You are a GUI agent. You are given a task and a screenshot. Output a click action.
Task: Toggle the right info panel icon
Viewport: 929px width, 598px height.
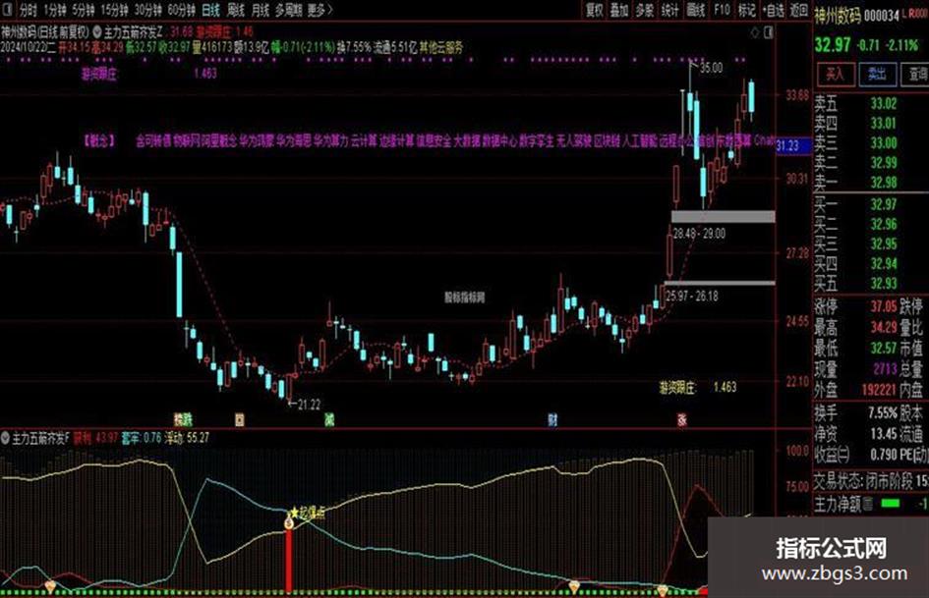(x=769, y=32)
